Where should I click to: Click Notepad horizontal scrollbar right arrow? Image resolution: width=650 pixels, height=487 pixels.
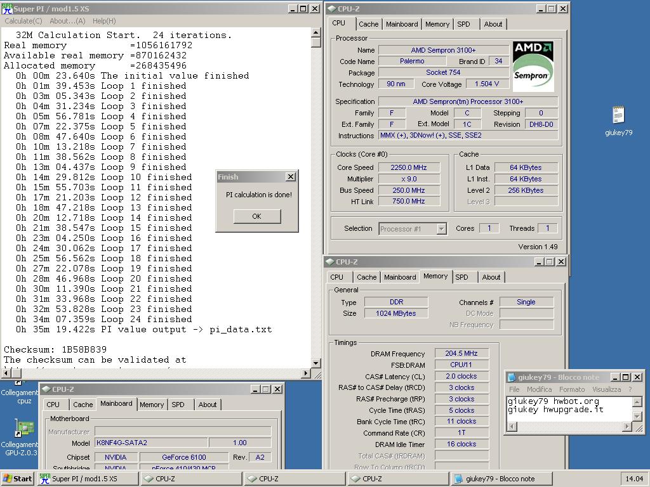point(628,426)
